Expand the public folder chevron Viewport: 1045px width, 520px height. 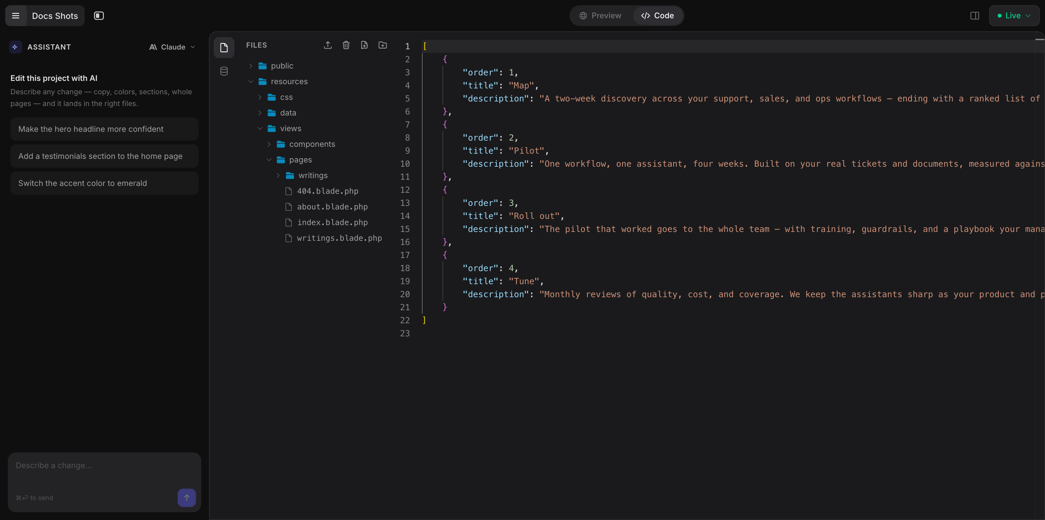point(251,66)
